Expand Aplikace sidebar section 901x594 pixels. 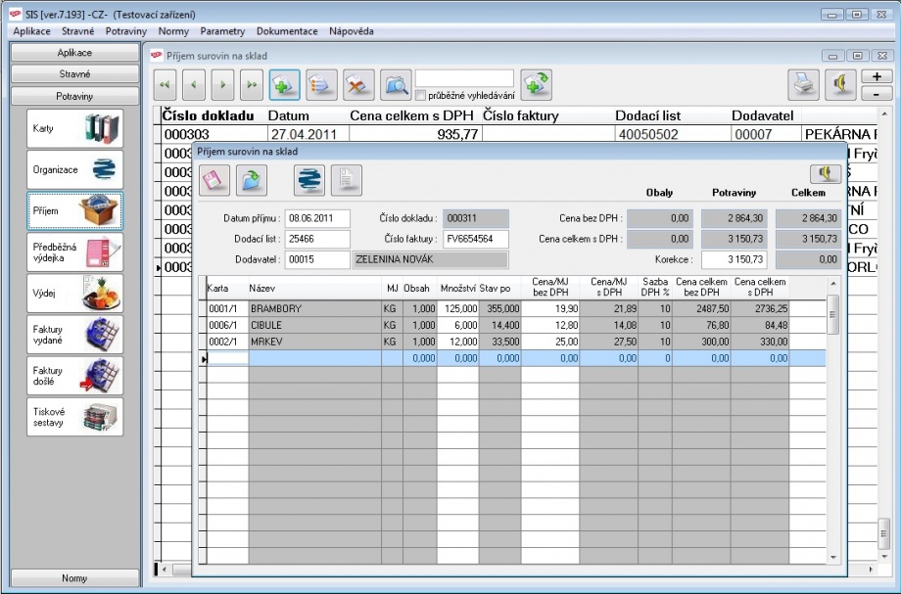click(x=74, y=53)
